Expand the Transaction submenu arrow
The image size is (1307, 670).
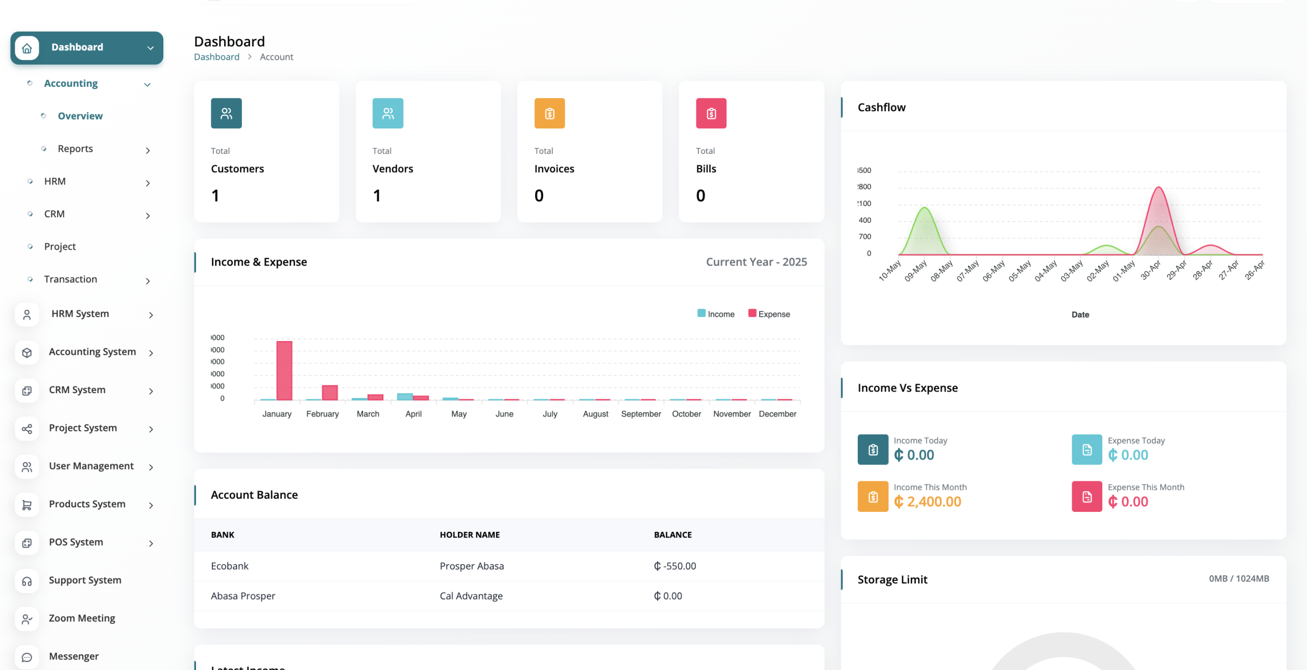click(x=148, y=281)
